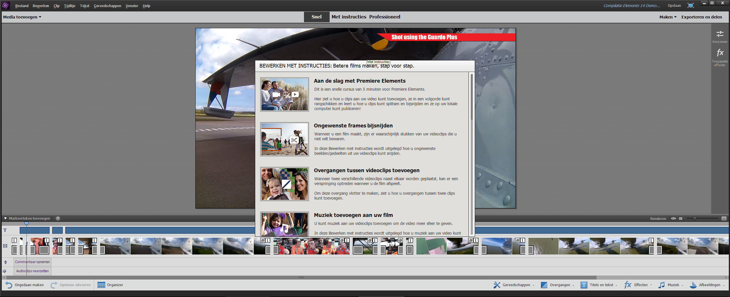Switch to the Professioneel mode tab
This screenshot has height=297, width=730.
385,17
